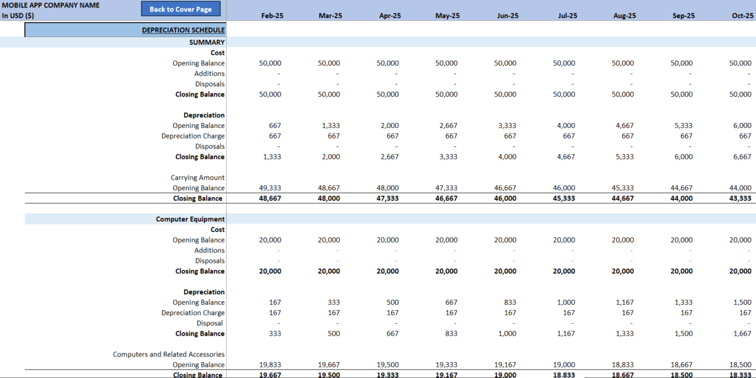Click the Back to Cover Page button
Viewport: 756px width, 378px height.
[x=181, y=9]
